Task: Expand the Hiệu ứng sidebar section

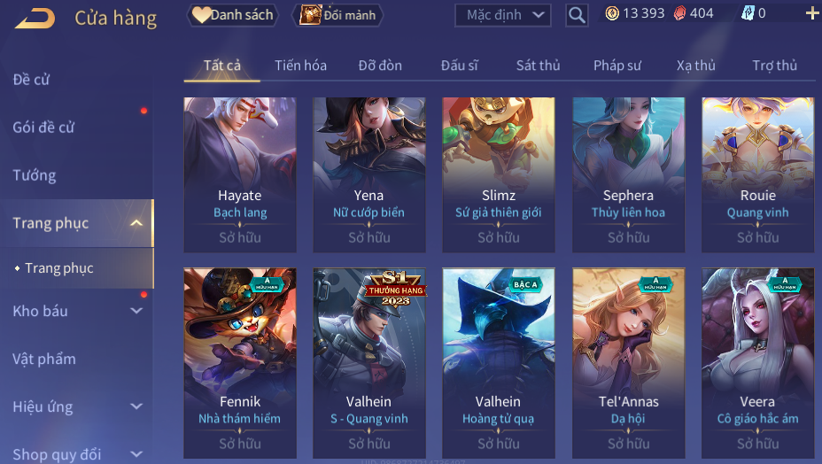Action: coord(136,406)
